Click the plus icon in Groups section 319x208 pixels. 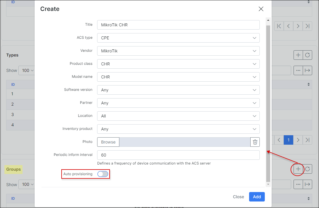pos(298,169)
